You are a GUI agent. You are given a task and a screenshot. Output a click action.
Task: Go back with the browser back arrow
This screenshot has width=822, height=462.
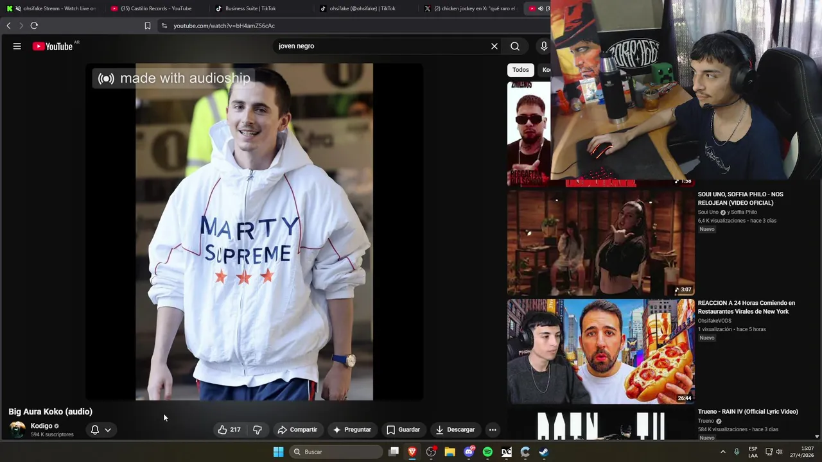click(x=8, y=26)
